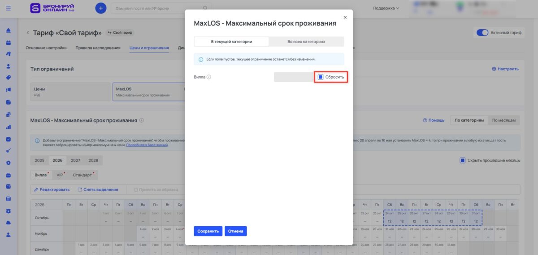Open the Цены и ограничения tab

click(x=149, y=48)
